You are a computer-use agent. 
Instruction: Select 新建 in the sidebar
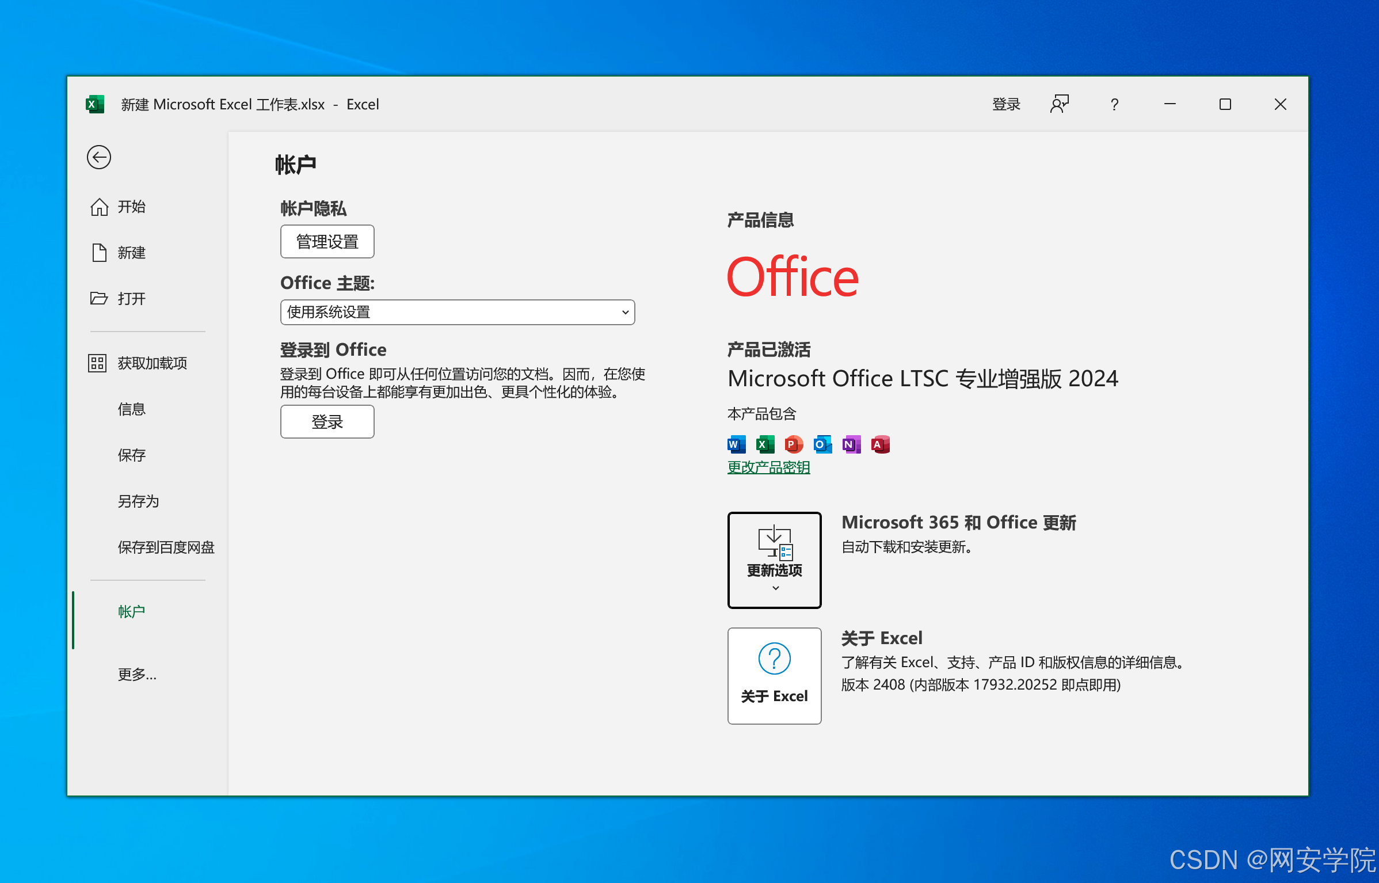pyautogui.click(x=131, y=253)
